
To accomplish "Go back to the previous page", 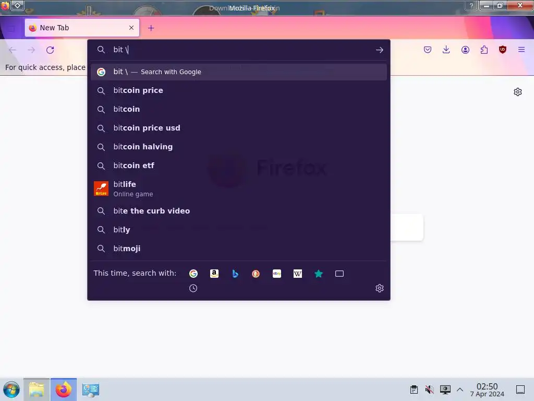I will [13, 50].
